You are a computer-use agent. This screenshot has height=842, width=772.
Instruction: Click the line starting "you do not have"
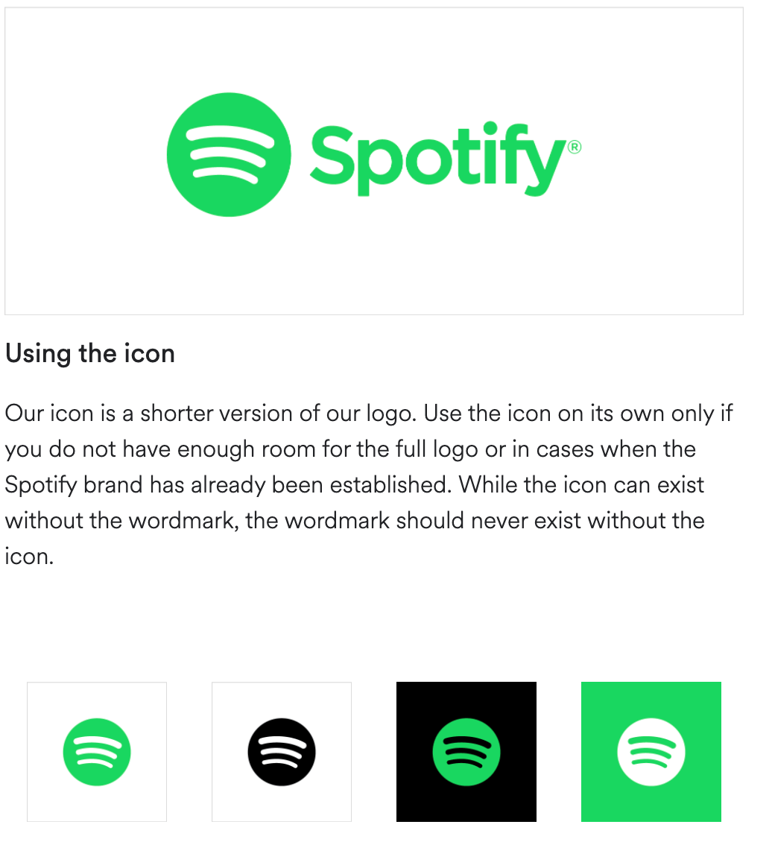[x=350, y=449]
